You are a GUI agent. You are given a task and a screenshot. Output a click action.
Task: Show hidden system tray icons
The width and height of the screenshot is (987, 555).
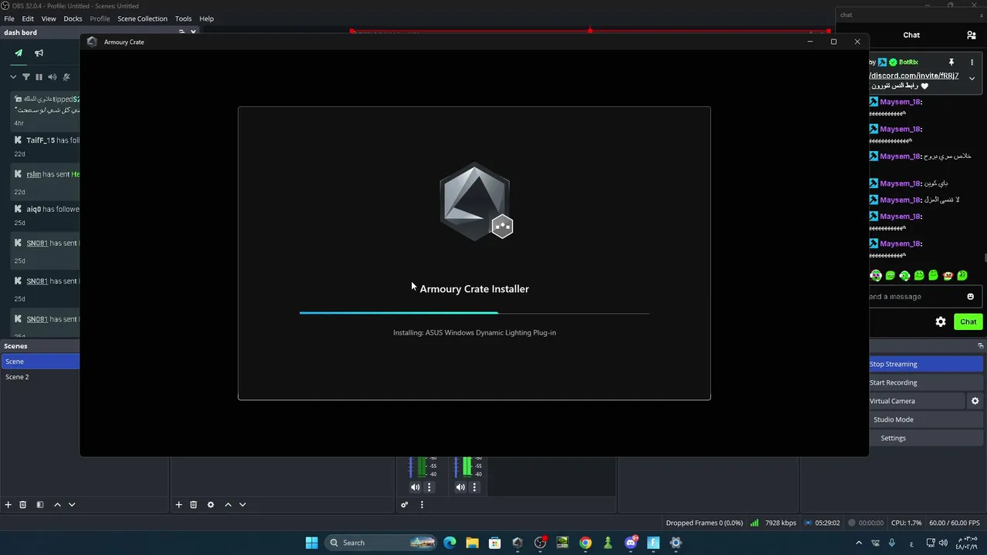[859, 543]
